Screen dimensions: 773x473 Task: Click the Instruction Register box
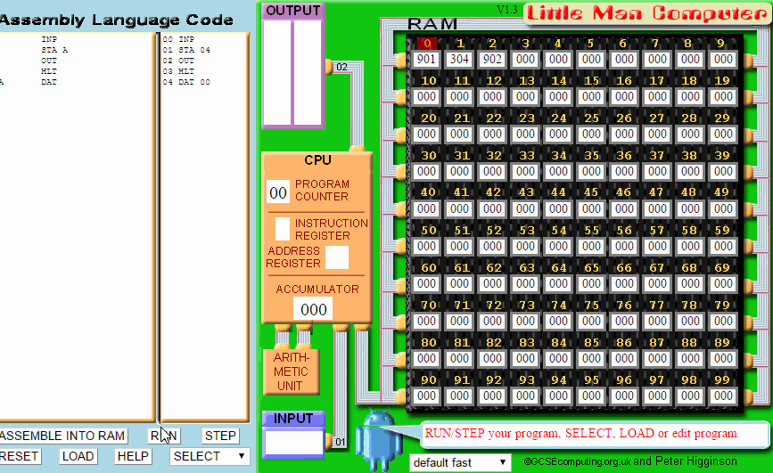[x=282, y=229]
